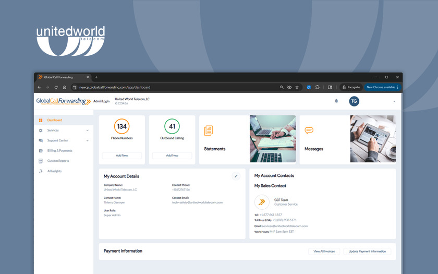
Task: Open Custom Reports in the sidebar
Action: click(x=58, y=161)
